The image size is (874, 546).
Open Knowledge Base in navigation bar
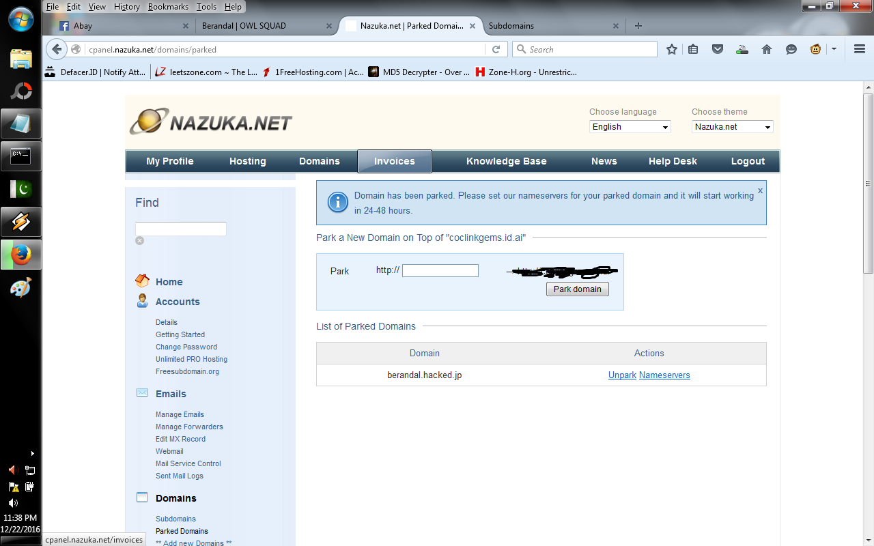(507, 161)
